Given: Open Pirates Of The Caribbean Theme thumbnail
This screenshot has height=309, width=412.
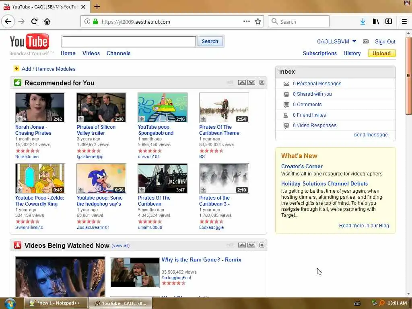Looking at the screenshot, I should [224, 108].
